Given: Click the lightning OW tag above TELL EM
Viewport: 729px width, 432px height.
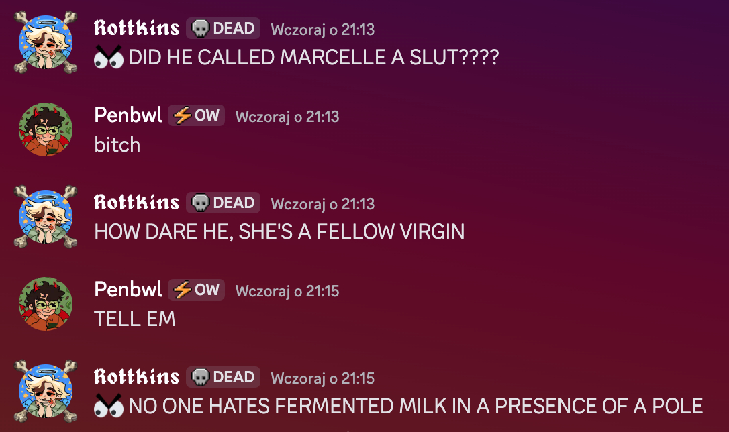Looking at the screenshot, I should 196,290.
